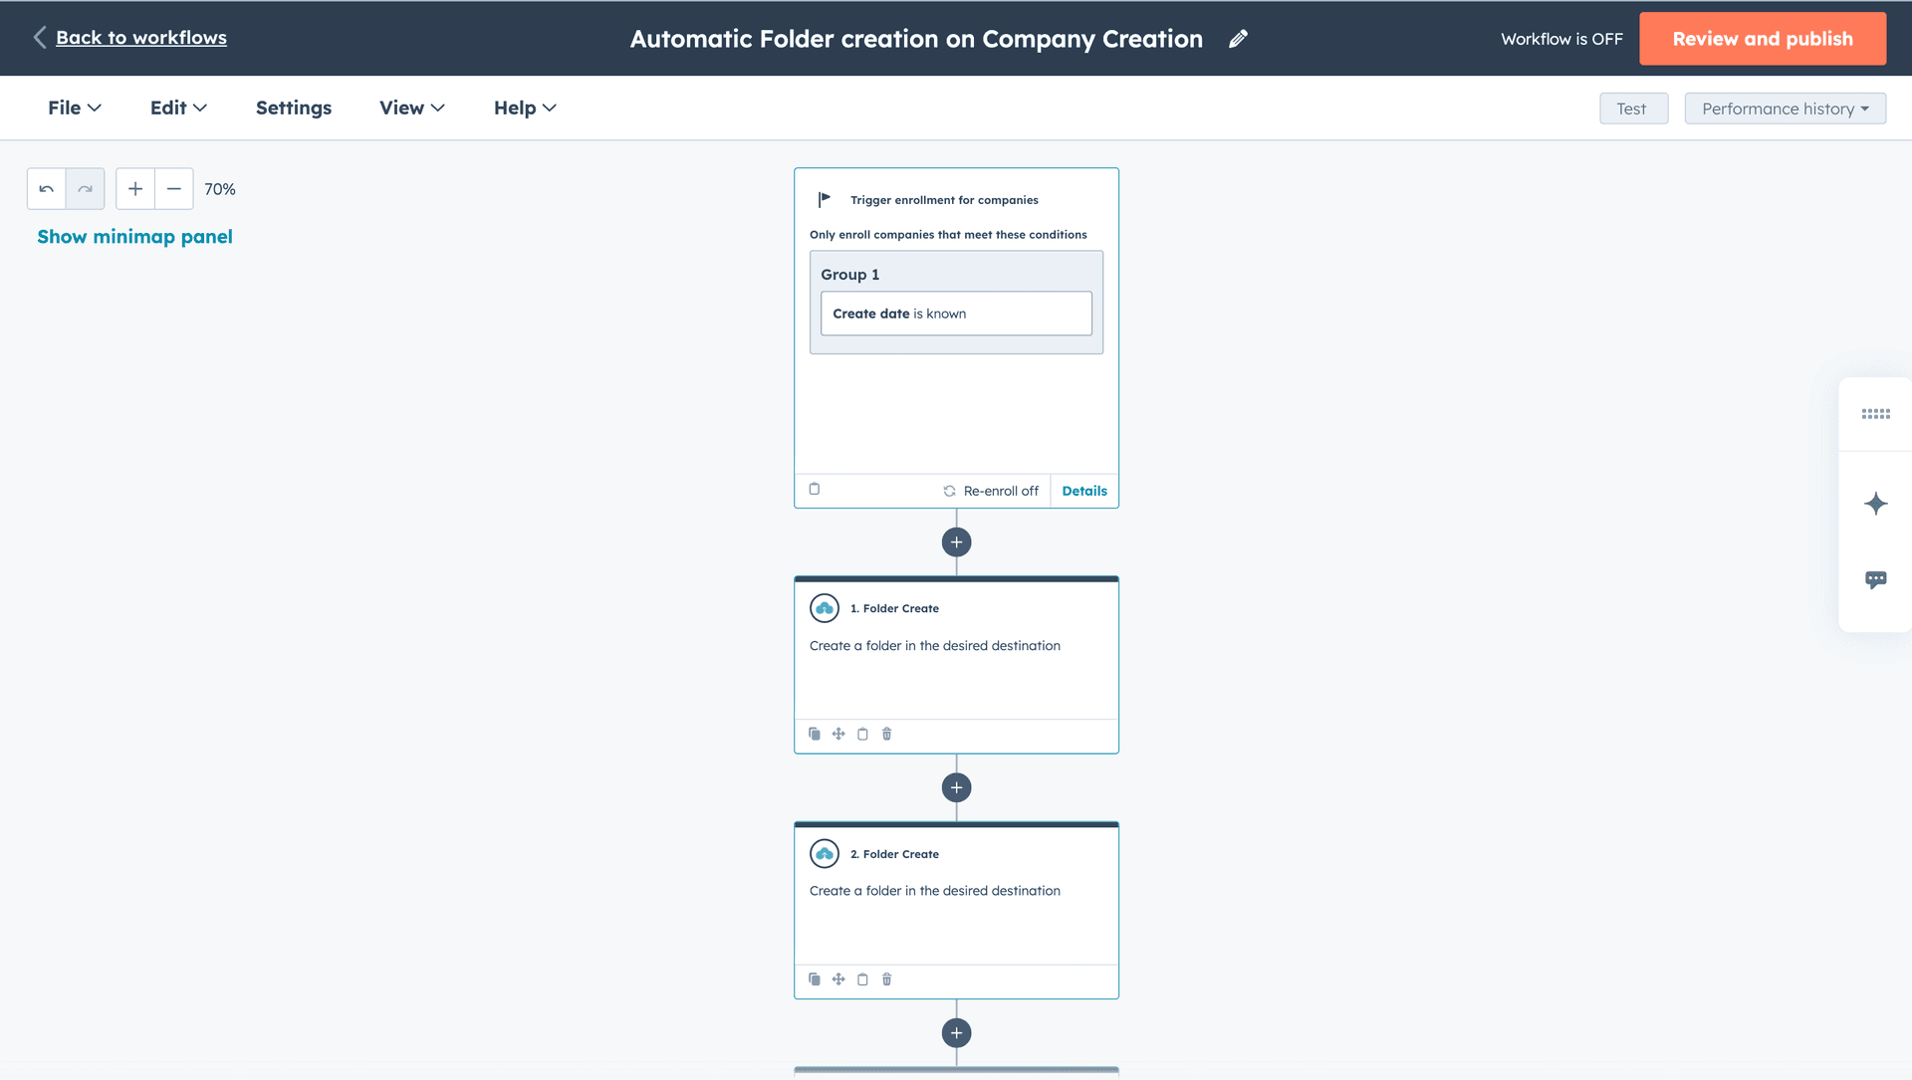
Task: Open the Performance history dropdown
Action: tap(1784, 108)
